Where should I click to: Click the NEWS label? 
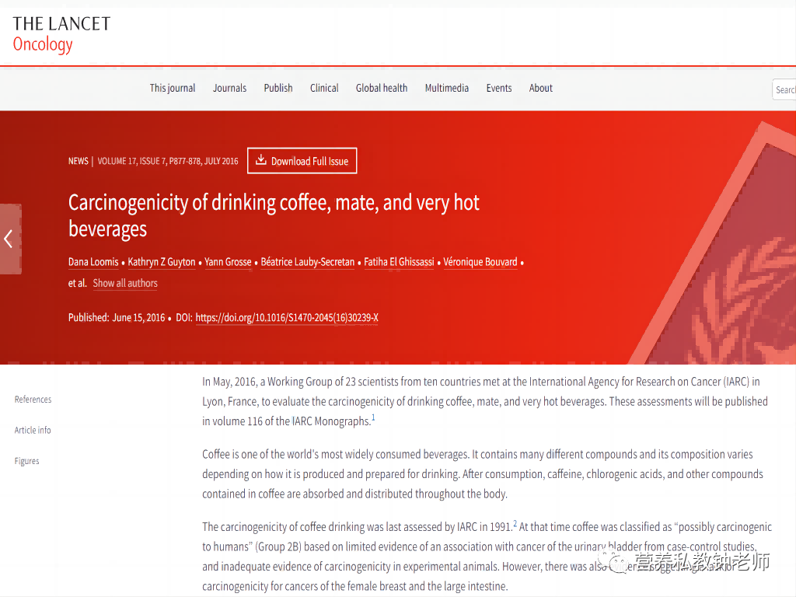pos(79,162)
